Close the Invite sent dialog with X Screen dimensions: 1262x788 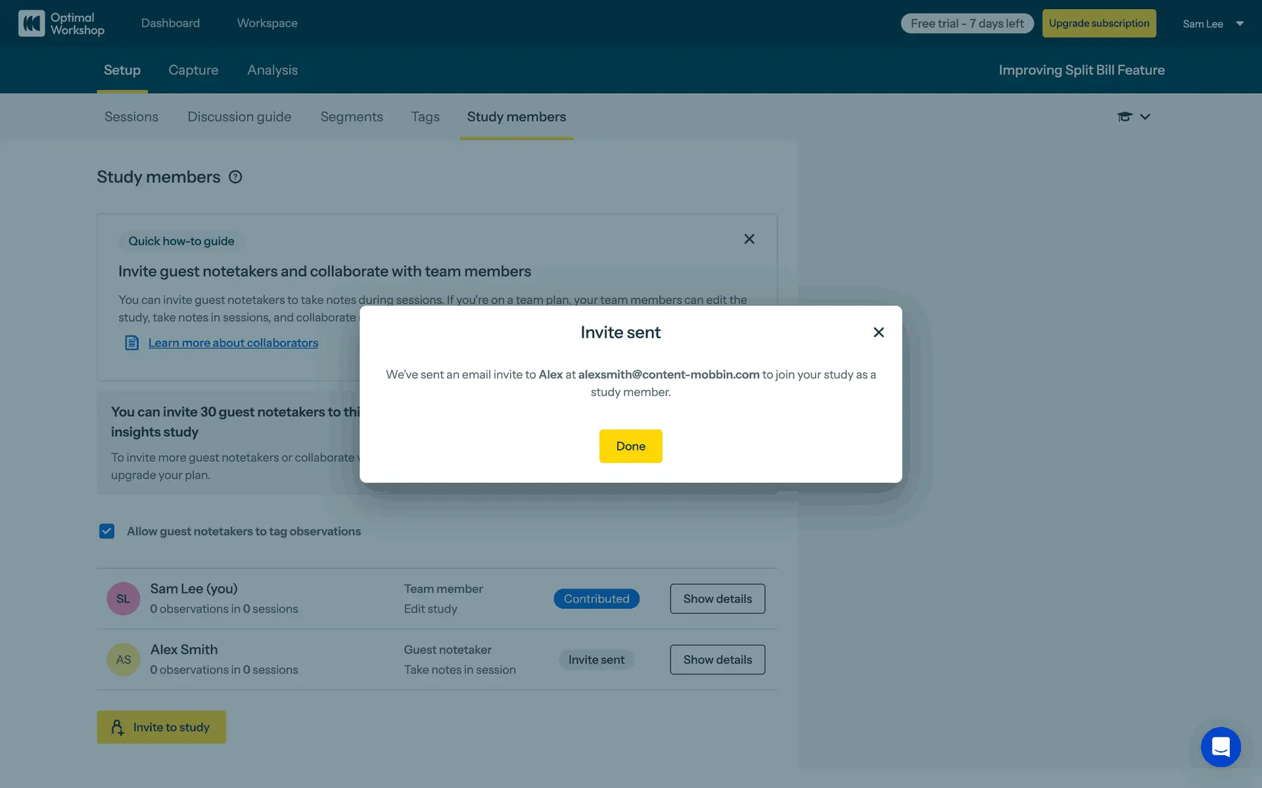tap(878, 332)
